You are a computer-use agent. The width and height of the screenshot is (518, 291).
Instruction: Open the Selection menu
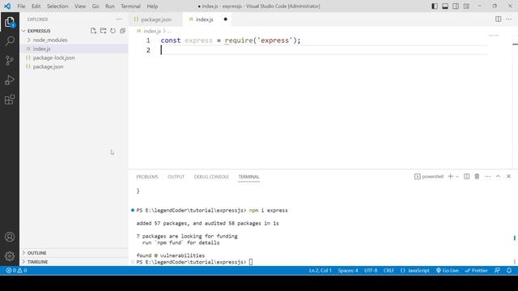click(57, 6)
